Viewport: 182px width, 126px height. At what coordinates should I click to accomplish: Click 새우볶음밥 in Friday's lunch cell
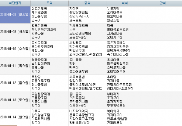coord(77,77)
